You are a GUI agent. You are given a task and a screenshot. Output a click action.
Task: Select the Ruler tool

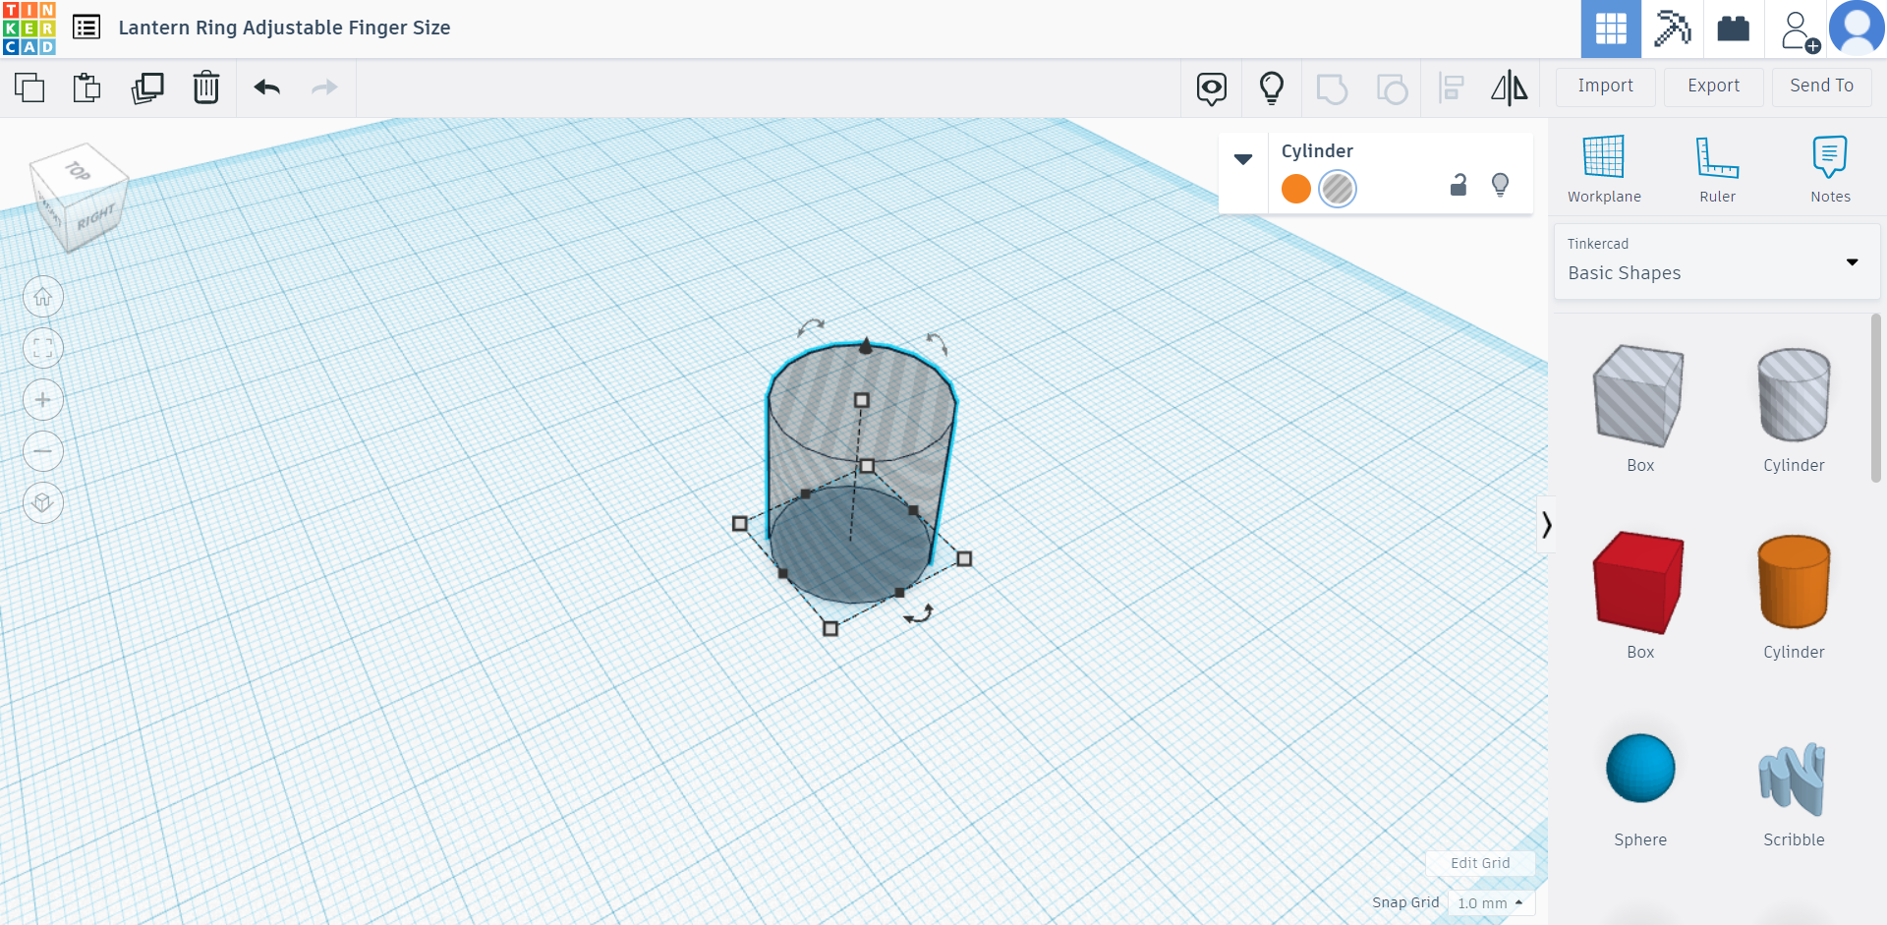[1717, 167]
